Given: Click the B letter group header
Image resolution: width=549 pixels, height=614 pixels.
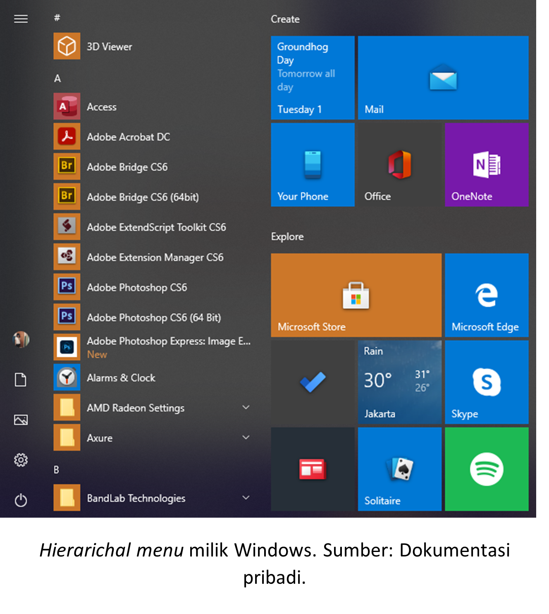Looking at the screenshot, I should click(x=57, y=470).
